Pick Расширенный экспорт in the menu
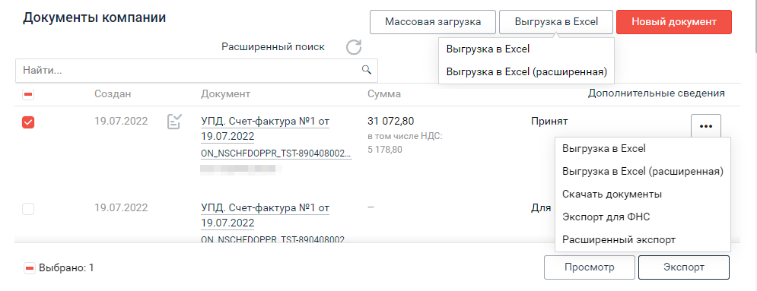Viewport: 757px width, 291px height. (x=619, y=239)
